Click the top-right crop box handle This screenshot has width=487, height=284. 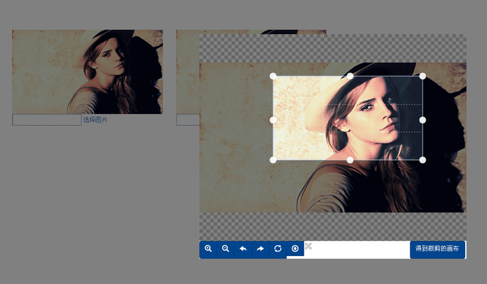(x=422, y=76)
